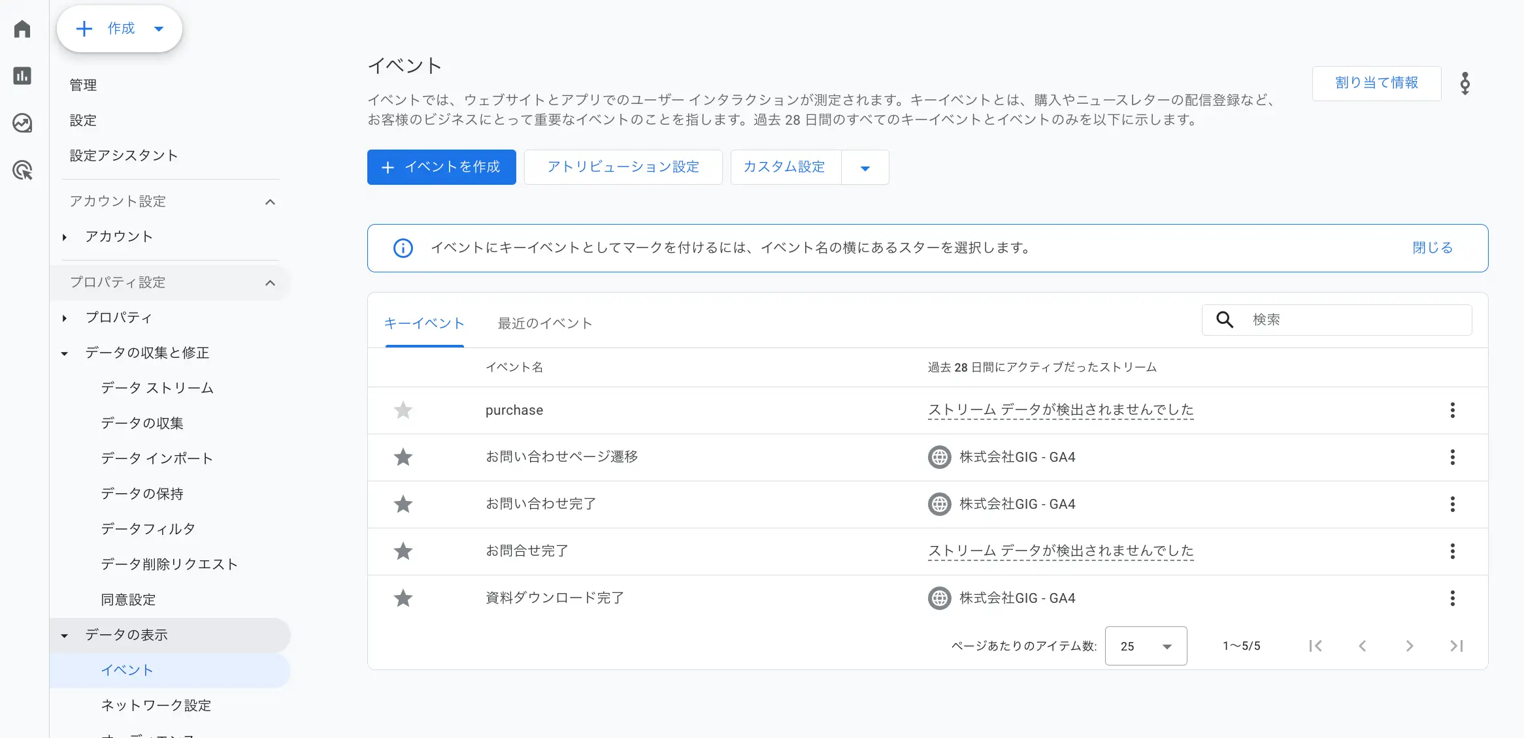Collapse the プロパティ設定 section
1524x738 pixels.
[x=270, y=283]
